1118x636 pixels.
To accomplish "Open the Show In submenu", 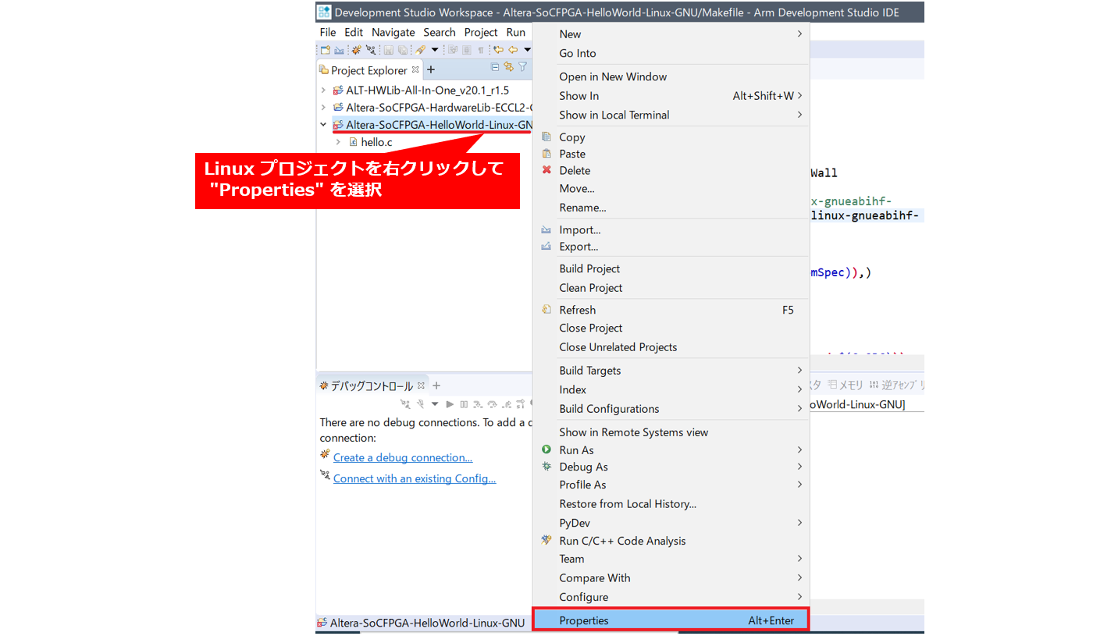I will pyautogui.click(x=671, y=96).
